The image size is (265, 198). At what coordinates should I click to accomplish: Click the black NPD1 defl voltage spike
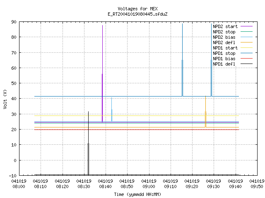[88, 143]
